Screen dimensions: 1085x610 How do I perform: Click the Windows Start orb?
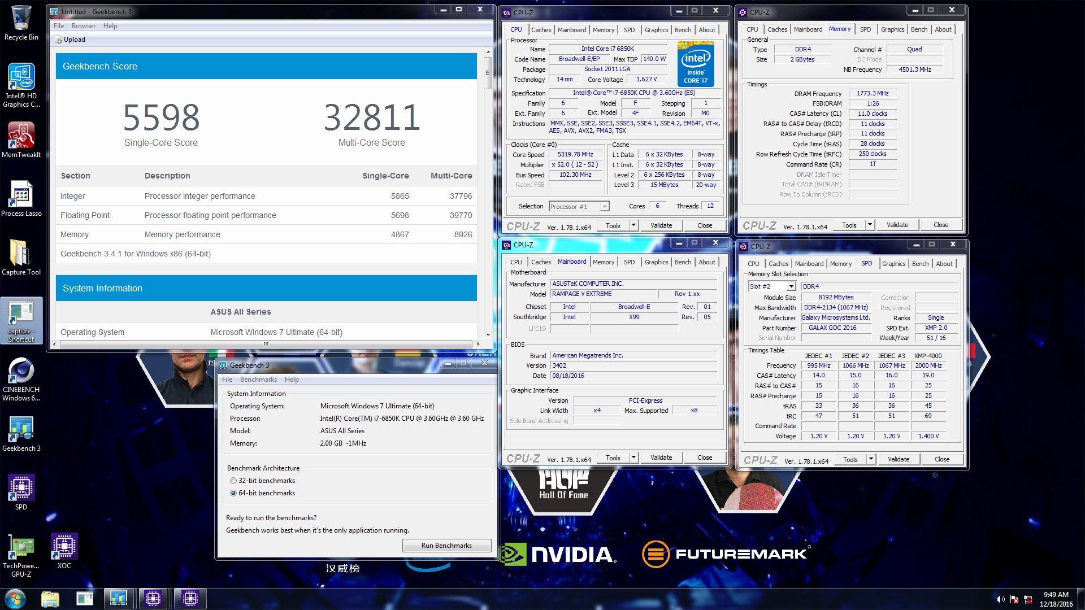(15, 599)
